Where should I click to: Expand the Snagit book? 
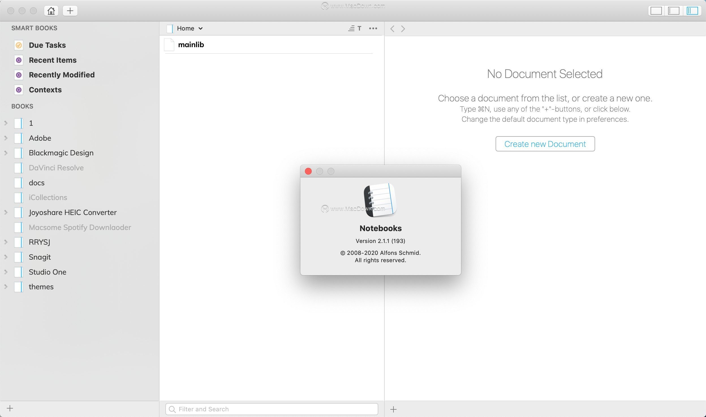tap(6, 257)
